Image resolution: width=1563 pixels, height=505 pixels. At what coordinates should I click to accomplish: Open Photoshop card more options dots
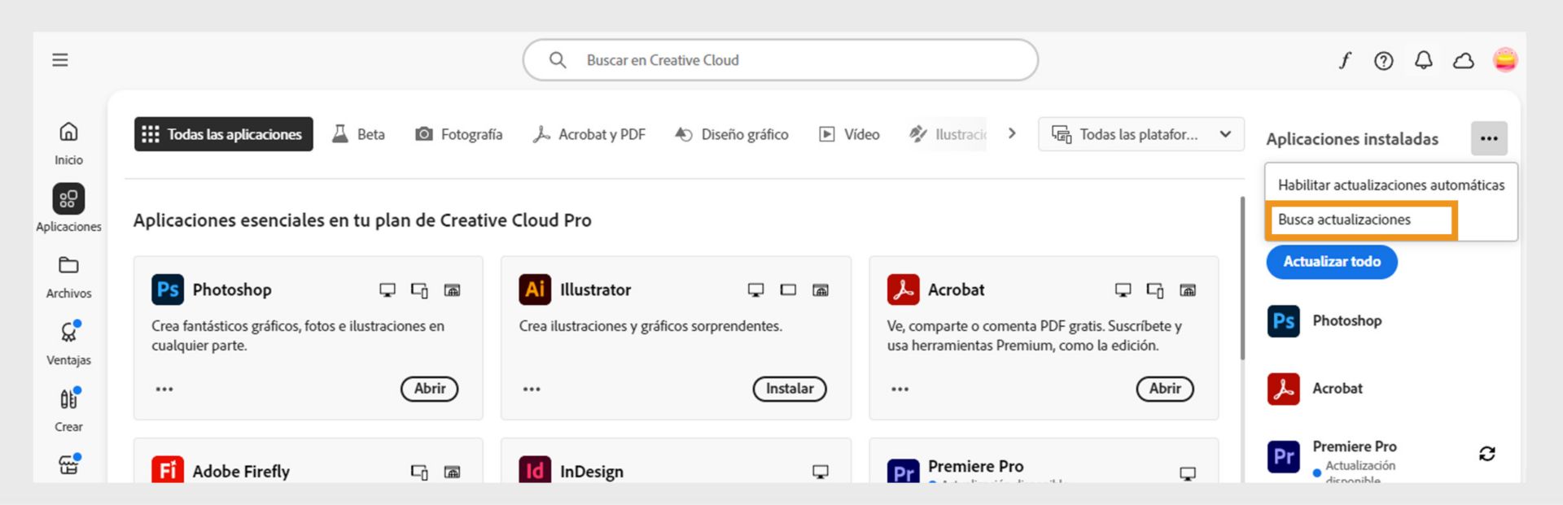click(164, 390)
